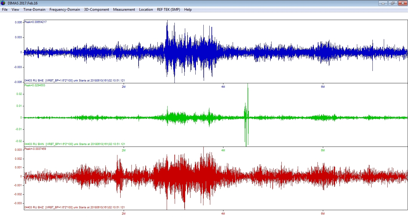This screenshot has width=408, height=217.
Task: Click the red BHZ Peak value label
Action: pos(35,149)
